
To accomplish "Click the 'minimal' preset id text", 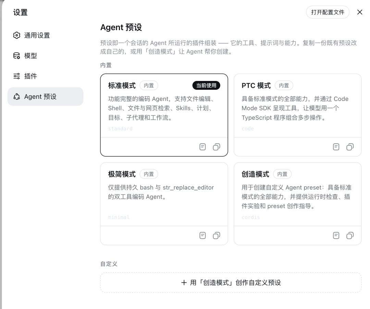I will pos(119,217).
